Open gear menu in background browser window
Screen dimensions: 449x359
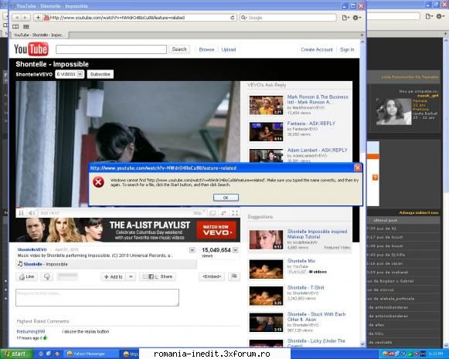coord(440,16)
